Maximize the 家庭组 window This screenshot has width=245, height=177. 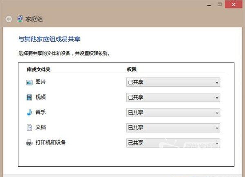(220, 4)
